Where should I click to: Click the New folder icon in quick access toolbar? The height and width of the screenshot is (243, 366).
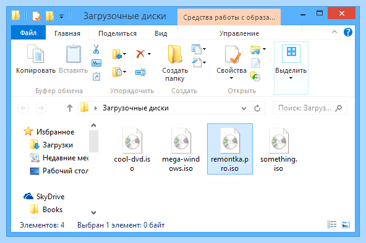tap(49, 16)
